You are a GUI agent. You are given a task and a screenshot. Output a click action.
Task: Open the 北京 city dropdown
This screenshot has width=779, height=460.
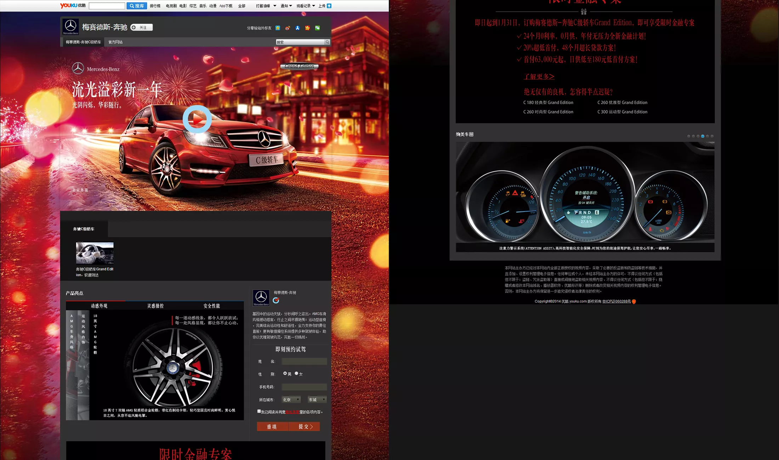click(291, 399)
